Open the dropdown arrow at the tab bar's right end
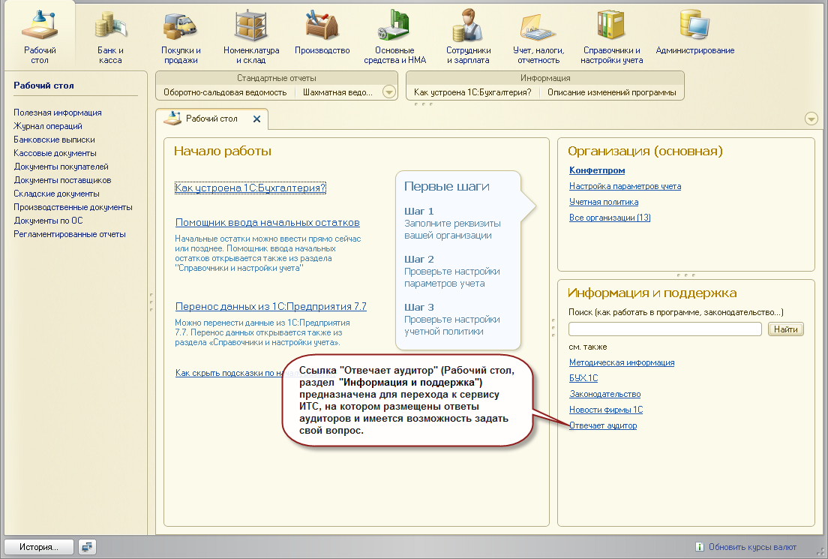Viewport: 828px width, 559px height. click(x=811, y=119)
